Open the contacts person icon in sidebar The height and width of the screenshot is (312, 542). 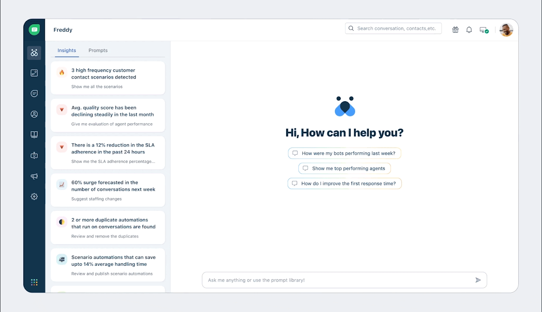[34, 114]
